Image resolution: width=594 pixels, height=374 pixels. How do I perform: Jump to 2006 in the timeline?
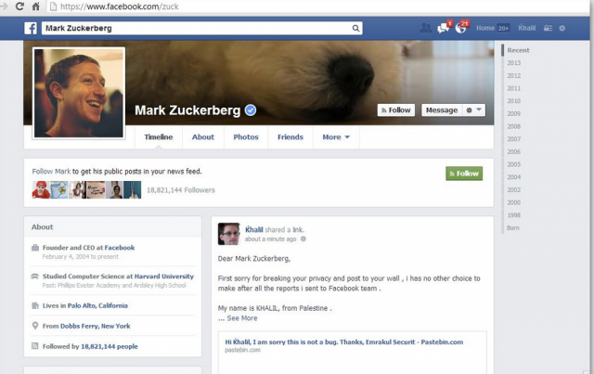(x=513, y=151)
